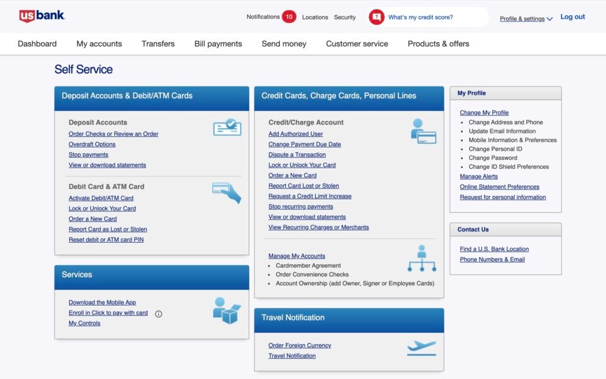Click the Order Convenience Checks text
The height and width of the screenshot is (379, 606).
point(312,275)
